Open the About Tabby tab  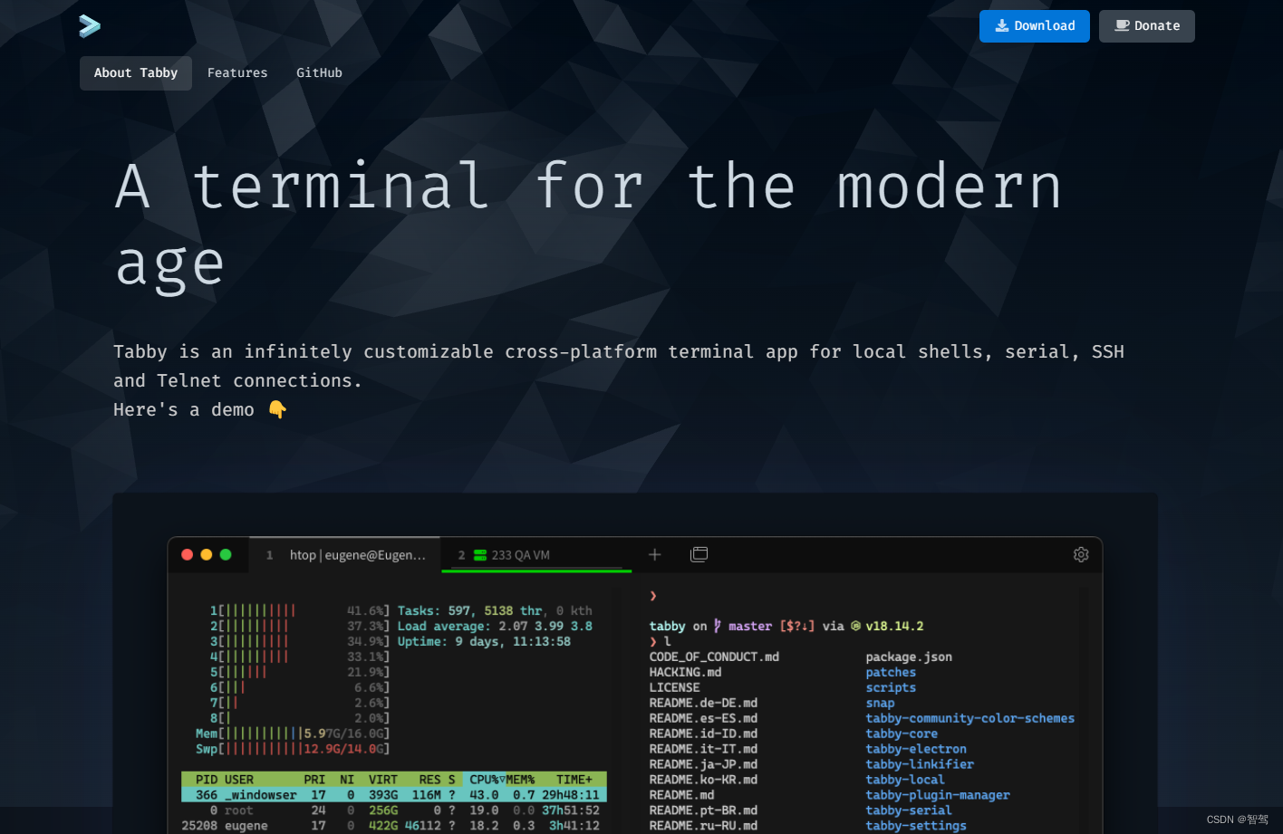click(136, 73)
